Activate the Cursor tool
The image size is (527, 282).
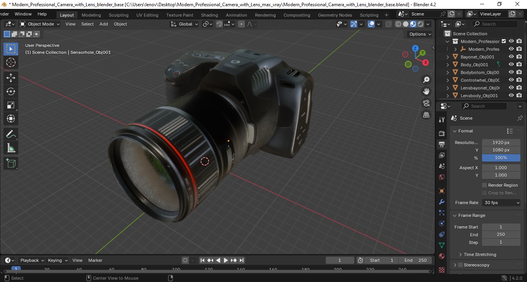click(x=11, y=62)
